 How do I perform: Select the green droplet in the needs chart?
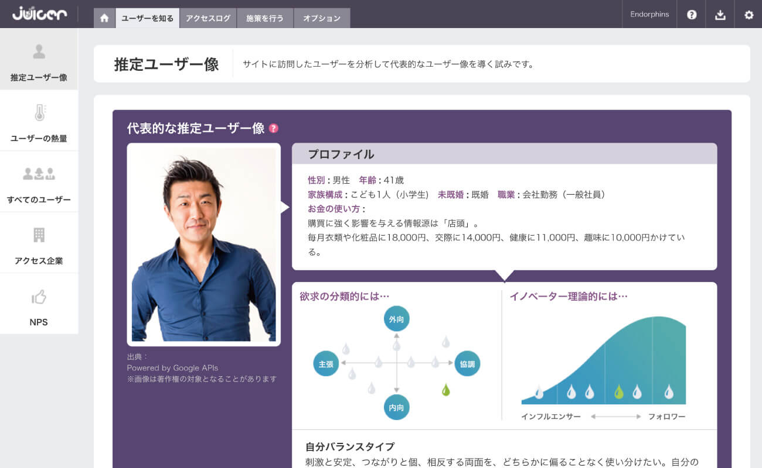446,390
